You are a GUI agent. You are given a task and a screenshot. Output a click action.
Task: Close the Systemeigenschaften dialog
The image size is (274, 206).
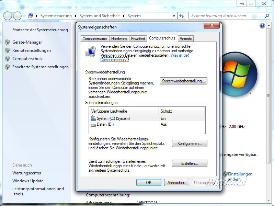point(212,25)
